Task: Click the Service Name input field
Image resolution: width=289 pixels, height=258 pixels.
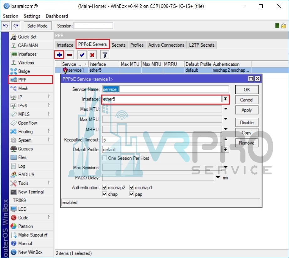Action: pos(166,89)
